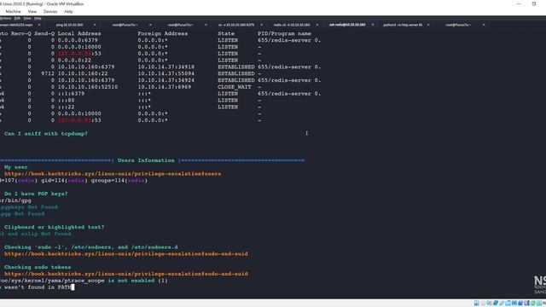Image resolution: width=546 pixels, height=307 pixels.
Task: Switch to the redis-cli tab
Action: point(292,25)
